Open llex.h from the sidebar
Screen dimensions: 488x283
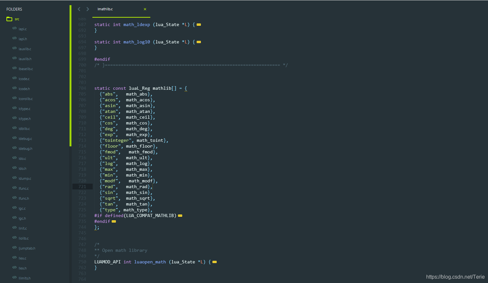click(23, 268)
